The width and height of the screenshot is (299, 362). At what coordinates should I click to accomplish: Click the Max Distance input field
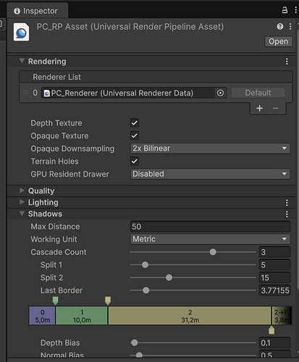coord(210,227)
